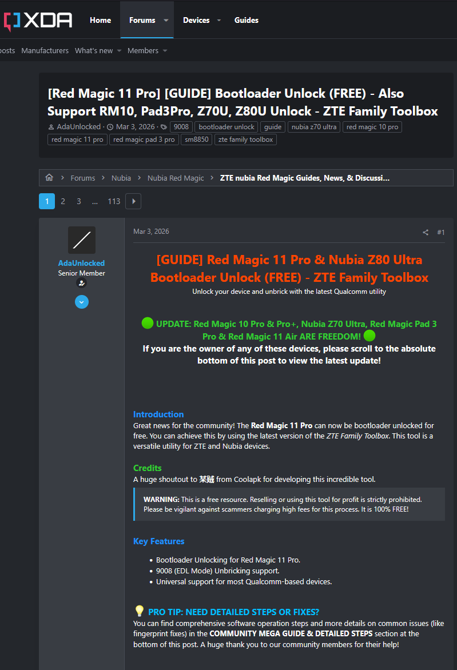Open Manufacturers sub-navigation link

click(45, 50)
